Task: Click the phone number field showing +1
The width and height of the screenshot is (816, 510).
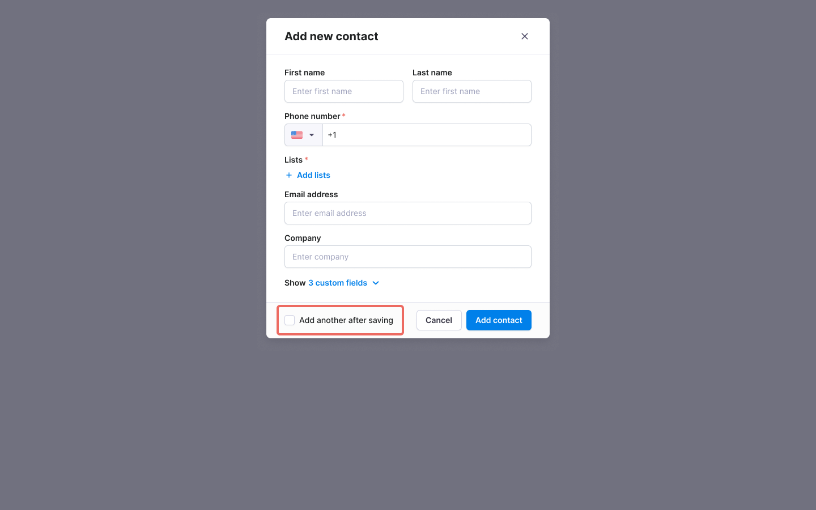Action: [427, 135]
